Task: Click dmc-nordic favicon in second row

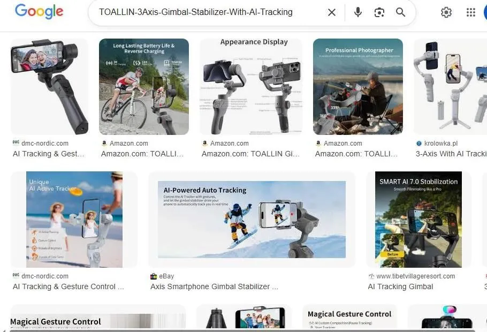Action: (x=16, y=275)
